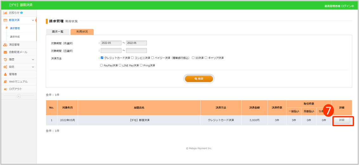This screenshot has height=165, width=359.
Task: Check the LINE Pay決済 checkbox
Action: 120,65
